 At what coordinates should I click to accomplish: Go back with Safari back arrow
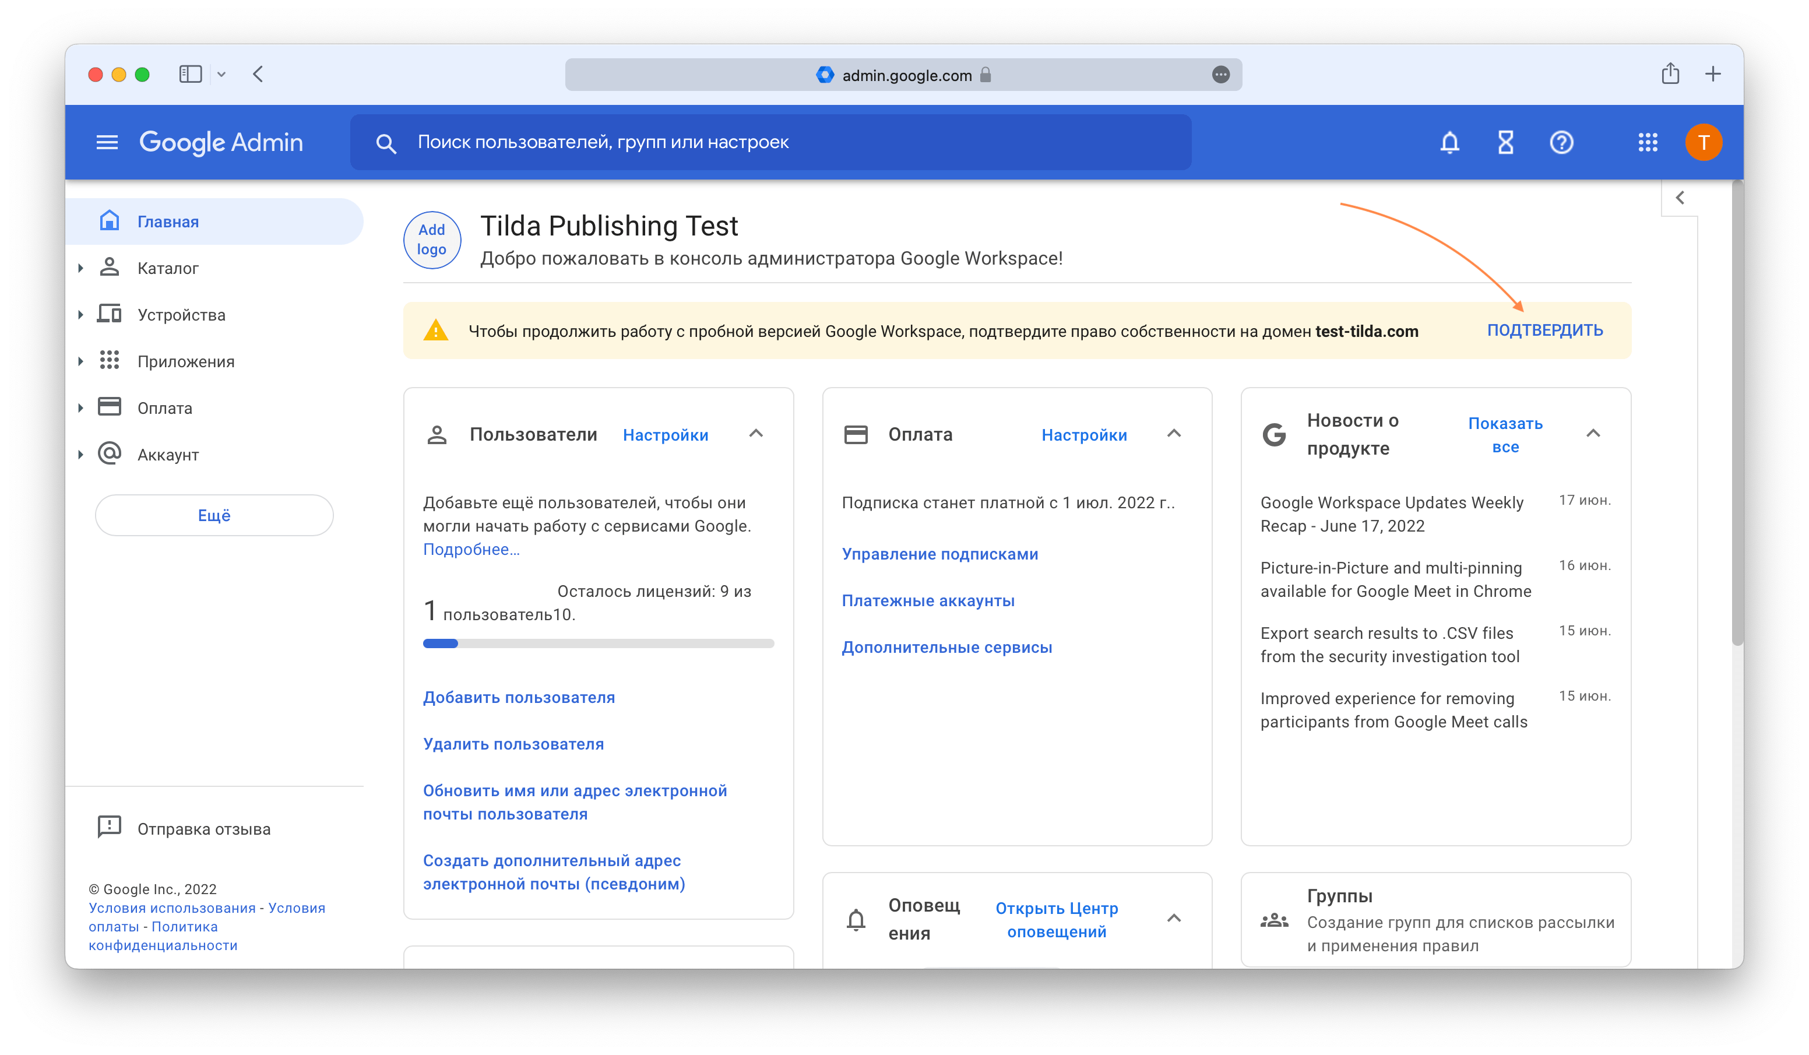point(258,74)
